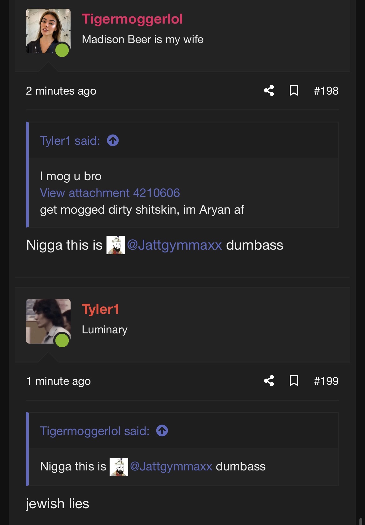Click the @Jattgymmaxx mention in post #198
This screenshot has width=365, height=525.
(x=175, y=245)
